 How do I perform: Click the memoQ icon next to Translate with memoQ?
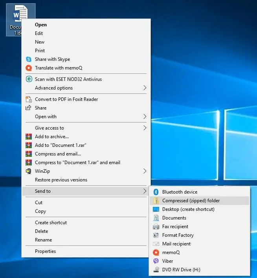[28, 68]
